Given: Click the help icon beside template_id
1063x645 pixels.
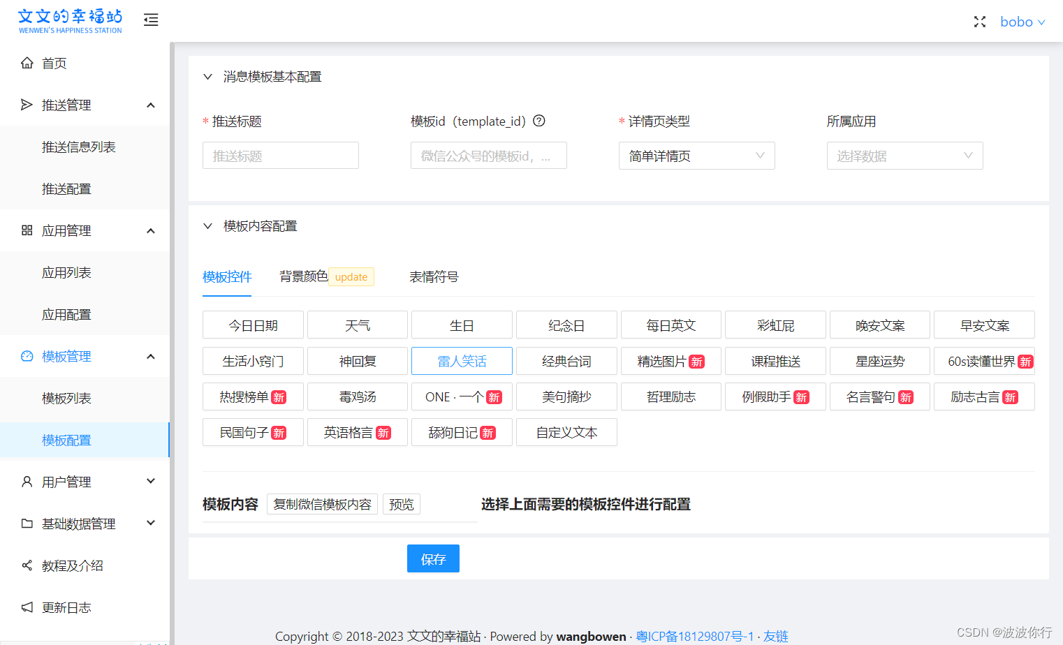Looking at the screenshot, I should (x=539, y=121).
